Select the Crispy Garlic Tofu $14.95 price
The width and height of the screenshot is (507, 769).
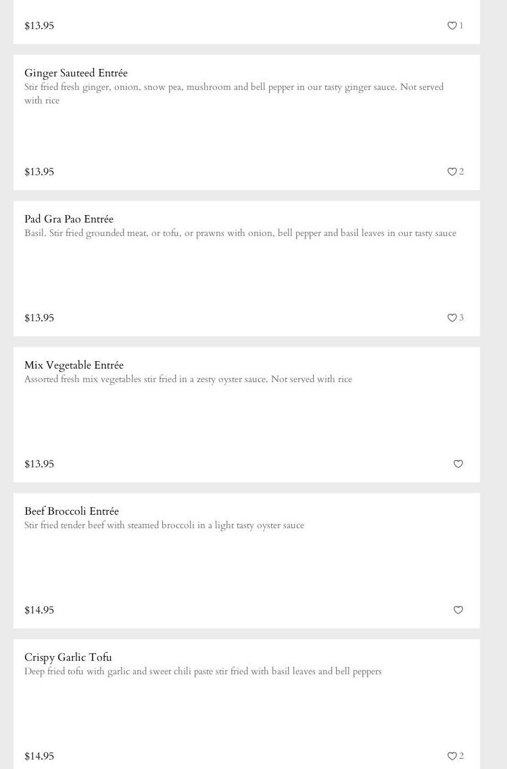[39, 756]
